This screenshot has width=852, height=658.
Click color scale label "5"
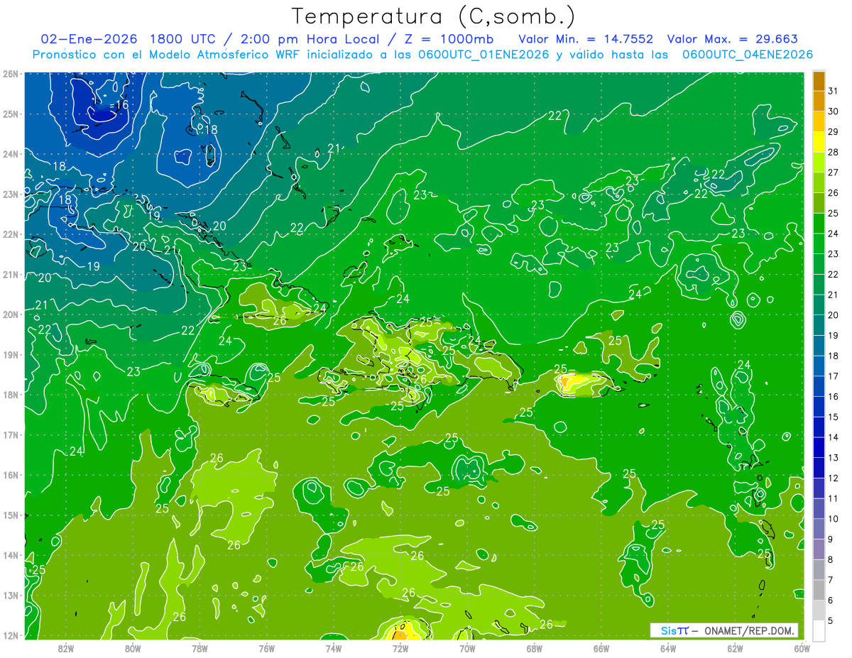(x=830, y=620)
